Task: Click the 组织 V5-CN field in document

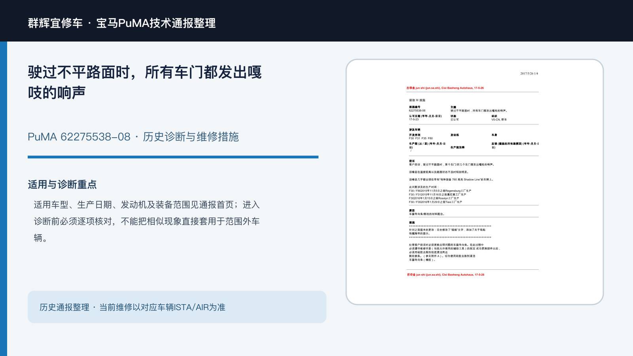Action: pos(499,118)
